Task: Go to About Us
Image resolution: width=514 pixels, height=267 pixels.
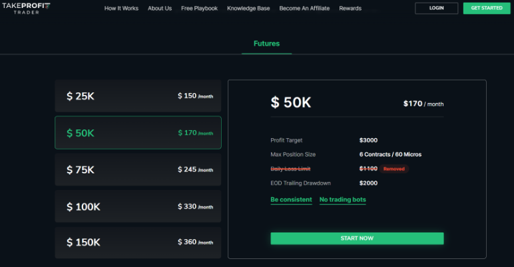Action: (x=160, y=9)
